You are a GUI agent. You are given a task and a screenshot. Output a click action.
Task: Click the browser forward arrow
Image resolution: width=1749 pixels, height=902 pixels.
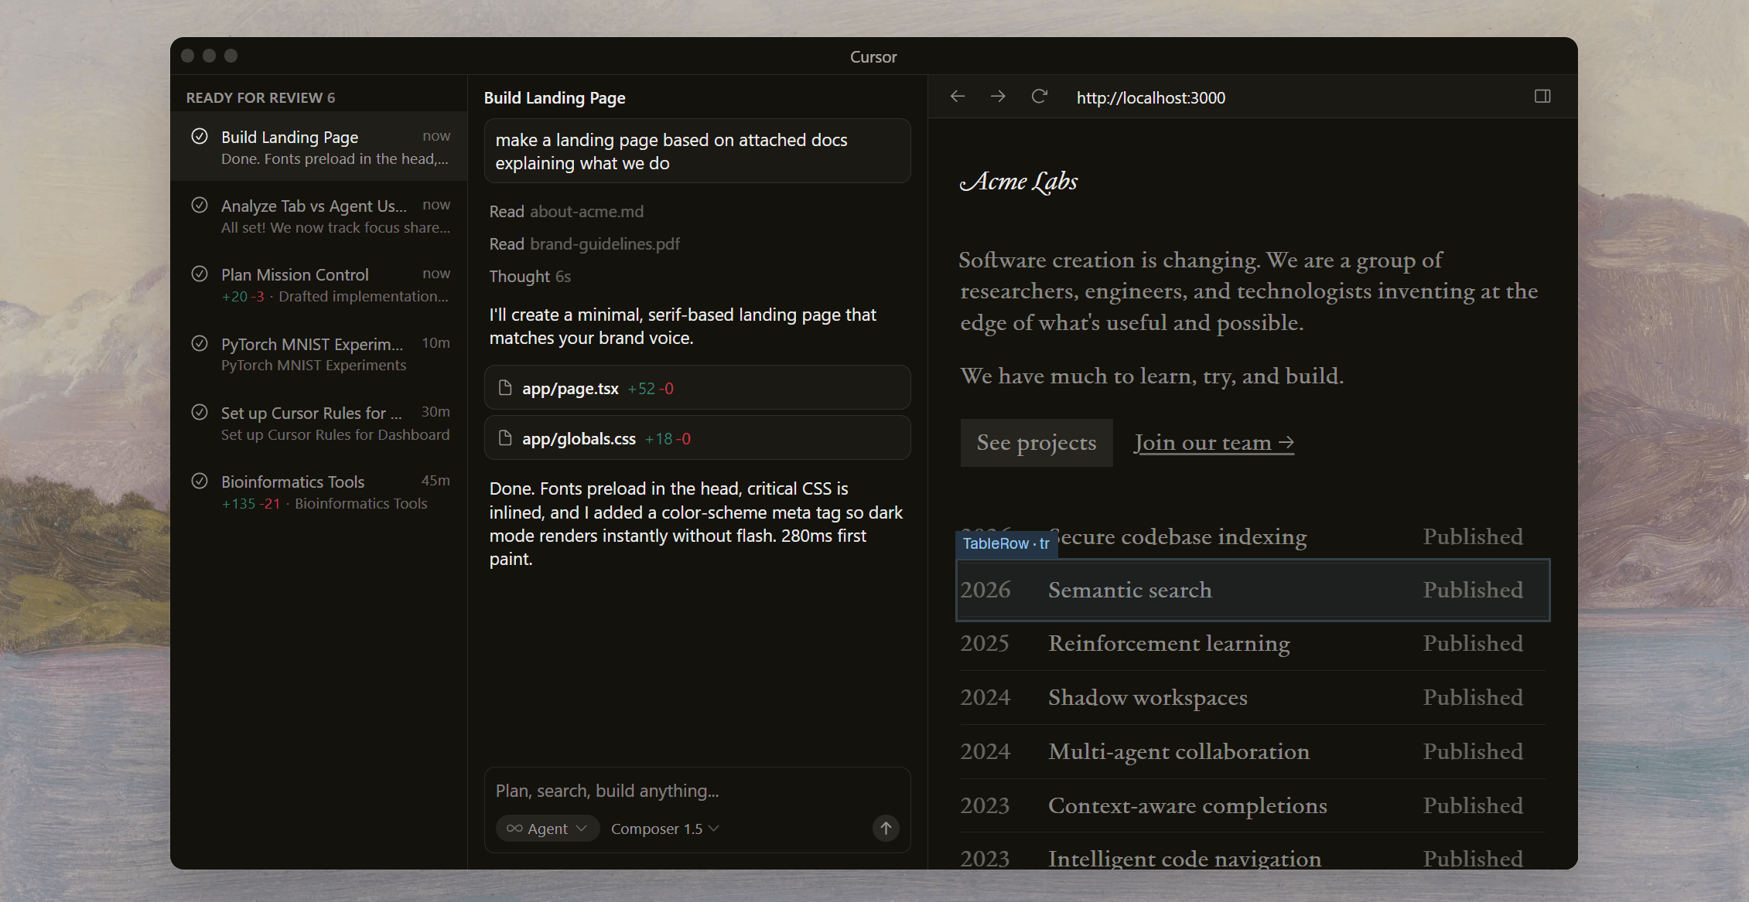click(998, 97)
